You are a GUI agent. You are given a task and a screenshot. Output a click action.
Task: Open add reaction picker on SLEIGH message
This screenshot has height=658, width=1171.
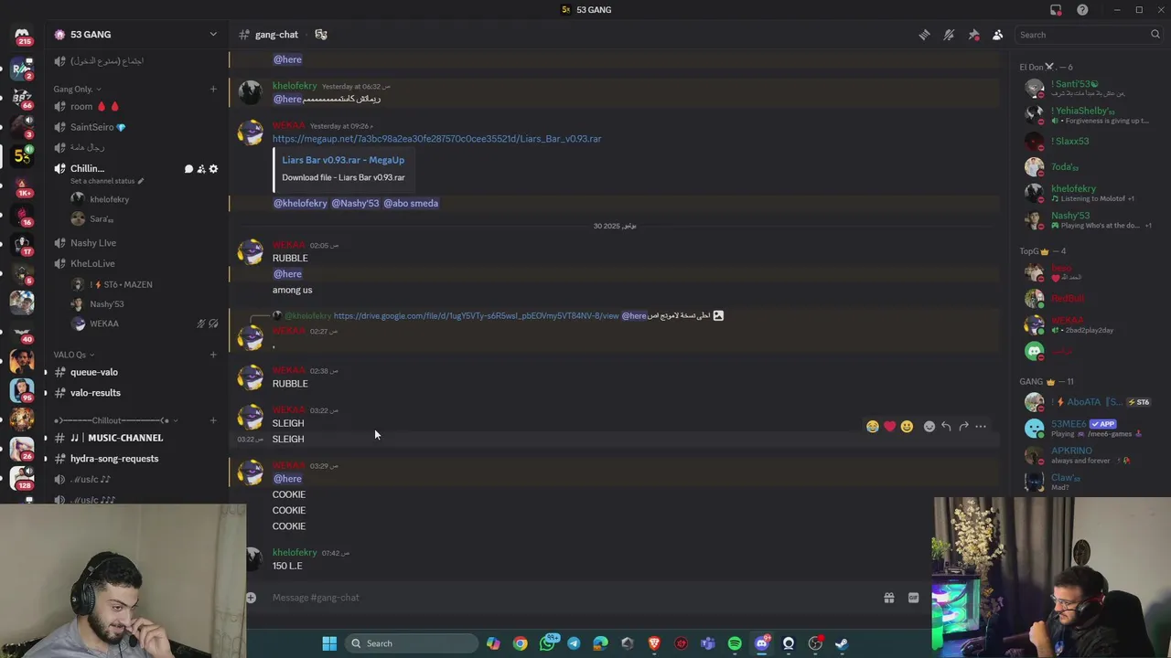[x=929, y=427]
